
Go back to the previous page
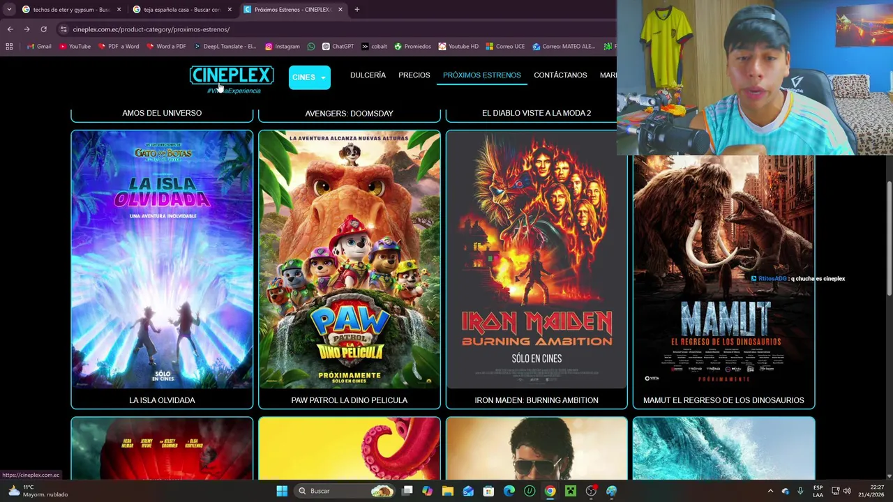click(x=10, y=29)
